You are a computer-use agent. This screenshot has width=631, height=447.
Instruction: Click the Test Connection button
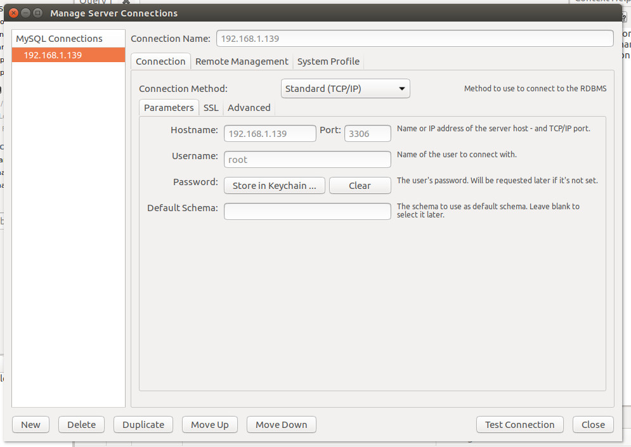point(519,425)
